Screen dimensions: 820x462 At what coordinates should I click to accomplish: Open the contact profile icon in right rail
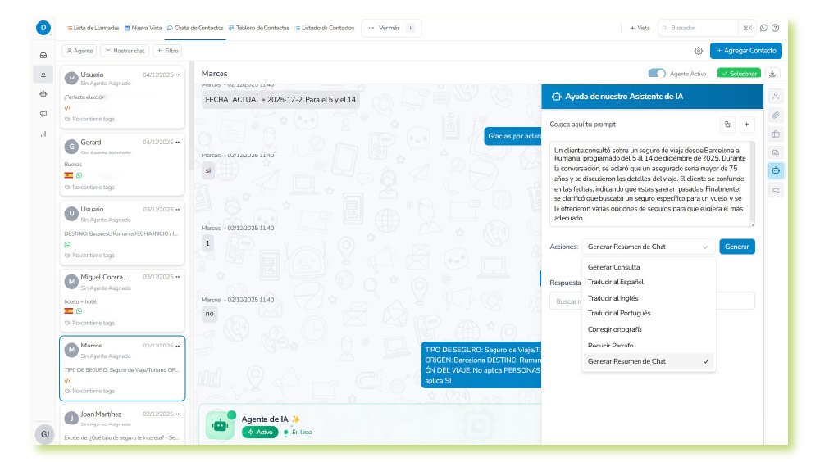pyautogui.click(x=776, y=96)
